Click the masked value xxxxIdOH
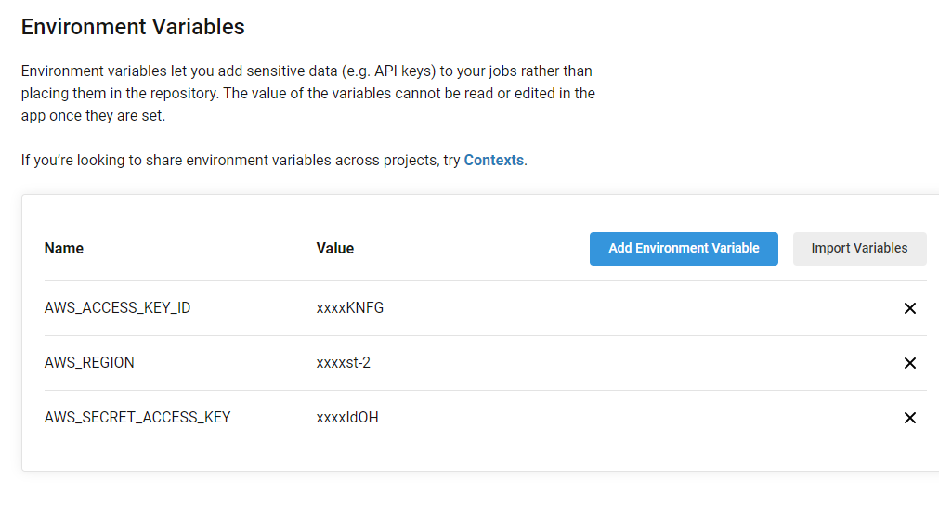The width and height of the screenshot is (939, 506). click(x=347, y=418)
